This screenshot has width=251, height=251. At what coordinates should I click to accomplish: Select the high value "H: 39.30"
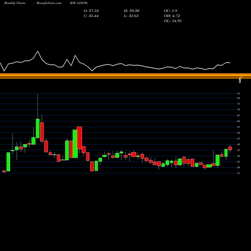point(132,11)
